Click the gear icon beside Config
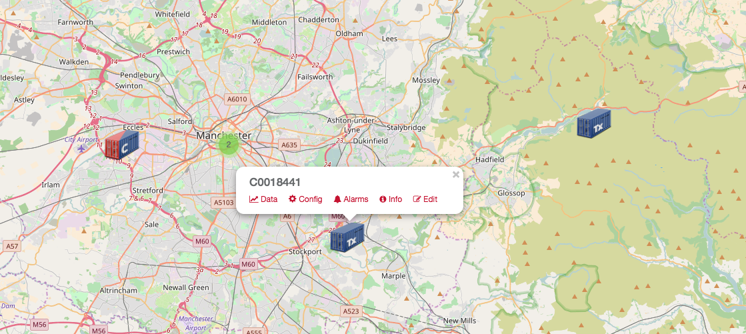This screenshot has width=746, height=334. (293, 199)
